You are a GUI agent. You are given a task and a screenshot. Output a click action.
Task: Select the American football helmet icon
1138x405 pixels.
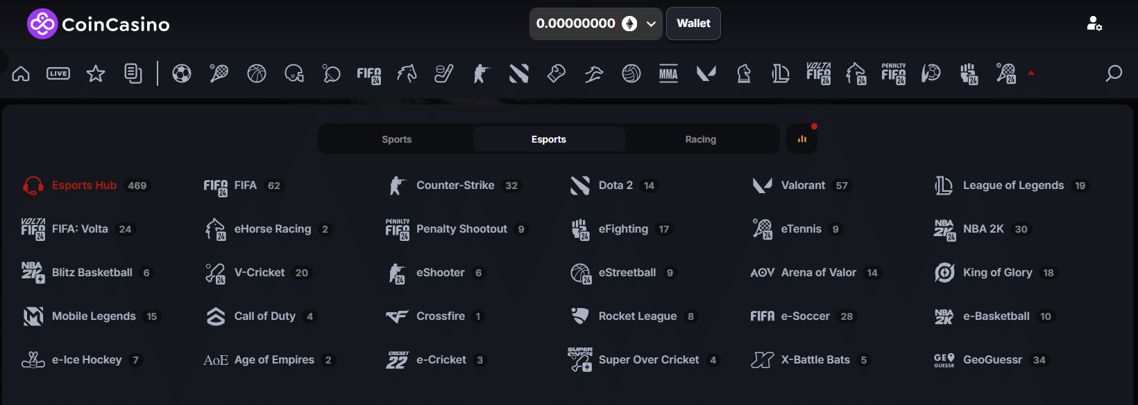click(294, 73)
